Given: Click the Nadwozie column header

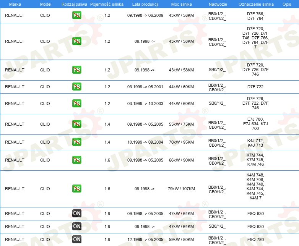Looking at the screenshot, I should click(217, 4).
